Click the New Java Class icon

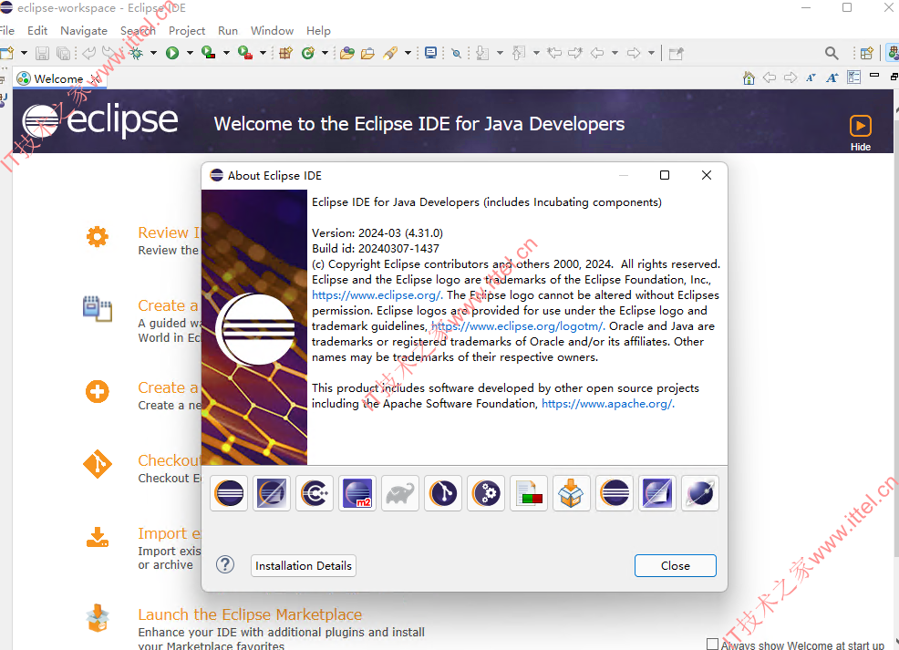coord(308,53)
